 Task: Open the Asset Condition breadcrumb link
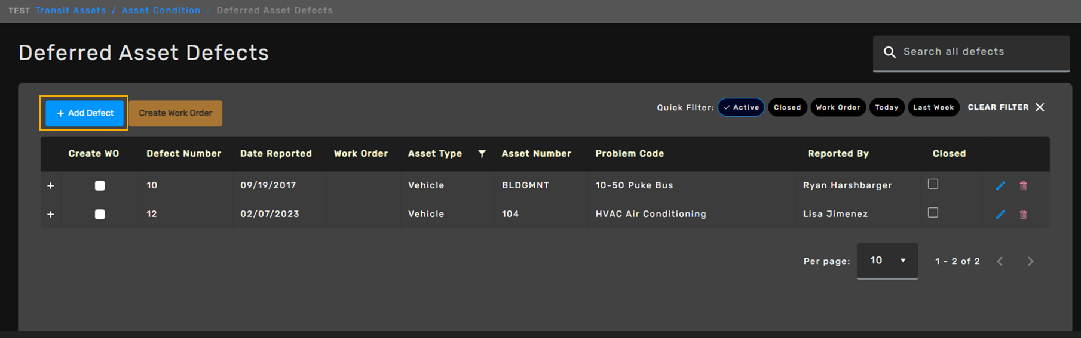click(x=161, y=10)
